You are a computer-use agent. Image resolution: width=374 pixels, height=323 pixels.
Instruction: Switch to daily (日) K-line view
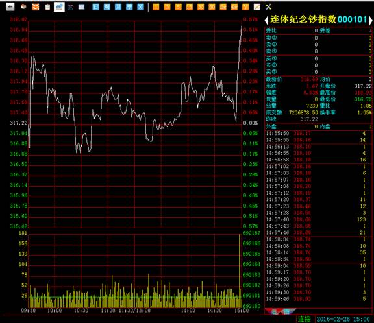(x=95, y=7)
